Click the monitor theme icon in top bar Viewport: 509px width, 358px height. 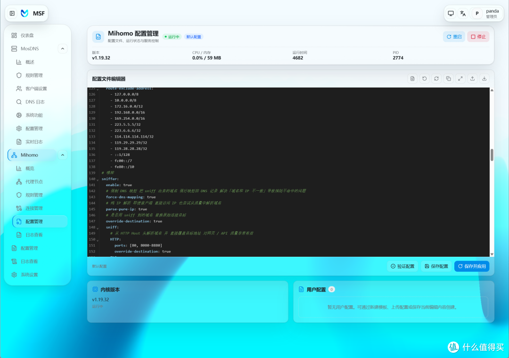(x=451, y=13)
